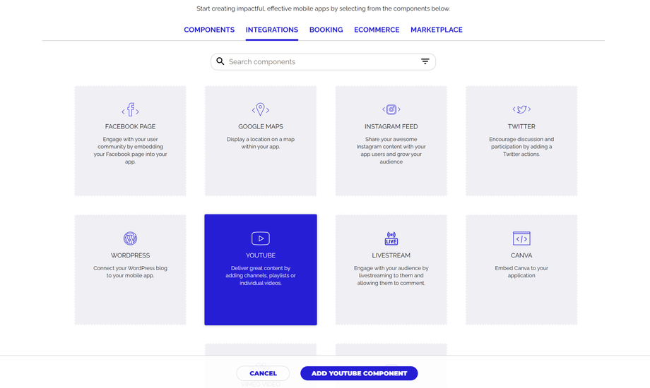Select the WordPress title text
The image size is (650, 388).
coord(130,255)
